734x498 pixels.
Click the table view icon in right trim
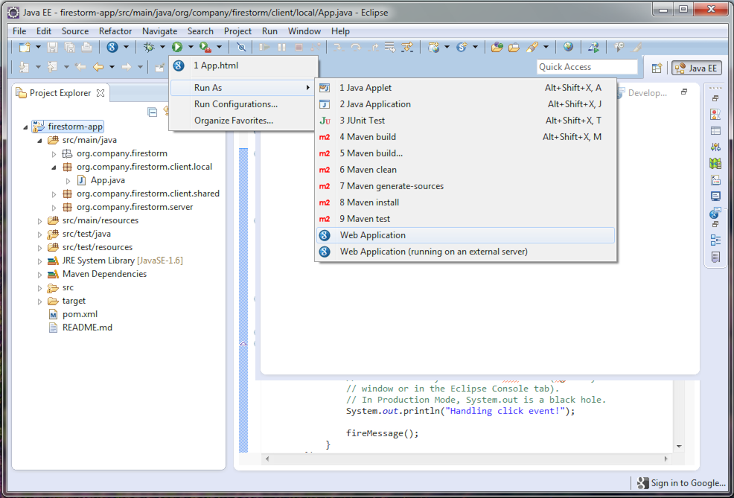tap(715, 131)
